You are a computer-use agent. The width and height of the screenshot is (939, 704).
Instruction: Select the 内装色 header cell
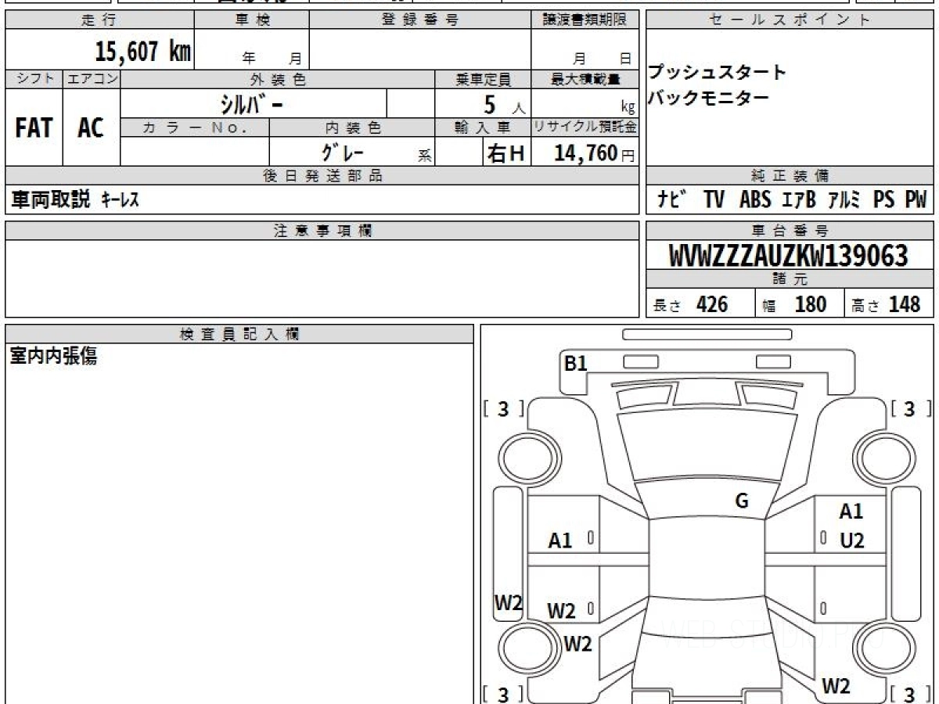coord(352,128)
